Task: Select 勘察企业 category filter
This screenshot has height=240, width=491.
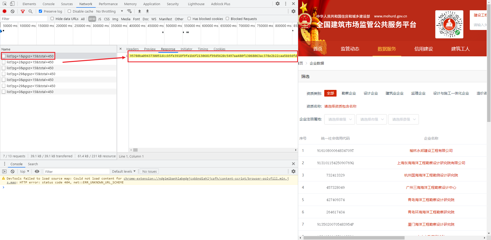Action: click(x=349, y=93)
